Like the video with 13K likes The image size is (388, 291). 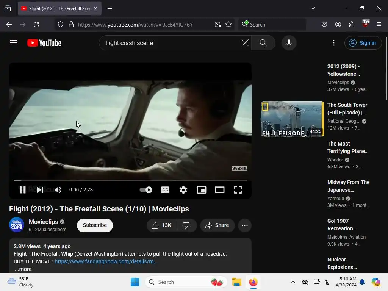pos(162,225)
